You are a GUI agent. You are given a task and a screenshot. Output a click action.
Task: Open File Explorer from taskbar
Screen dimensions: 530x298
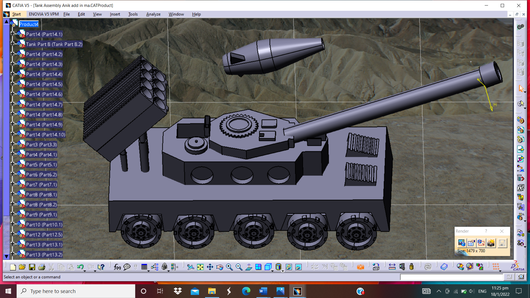tap(212, 291)
